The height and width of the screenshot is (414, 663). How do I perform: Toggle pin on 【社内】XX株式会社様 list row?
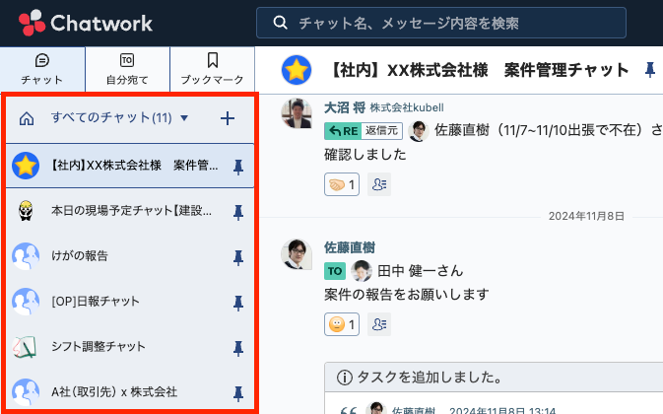coord(238,167)
